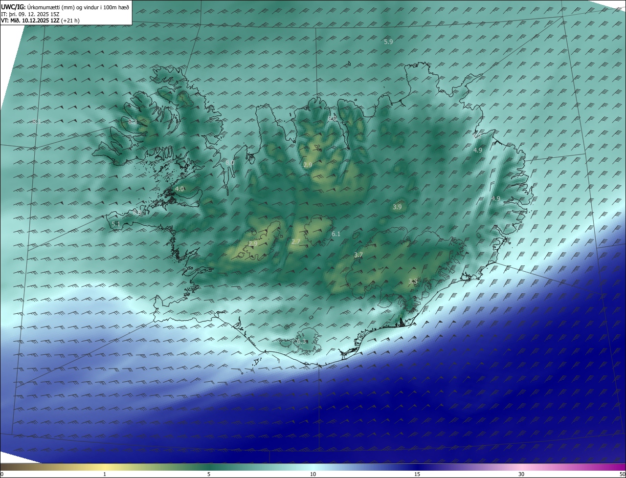Click the 4.9 value just above the 3.9 latitude
Screen dimensions: 626x478
point(496,198)
